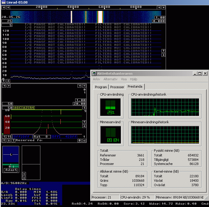Image resolution: width=209 pixels, height=207 pixels.
Task: Click up-arrow on baseband graph's right edge
Action: point(84,122)
